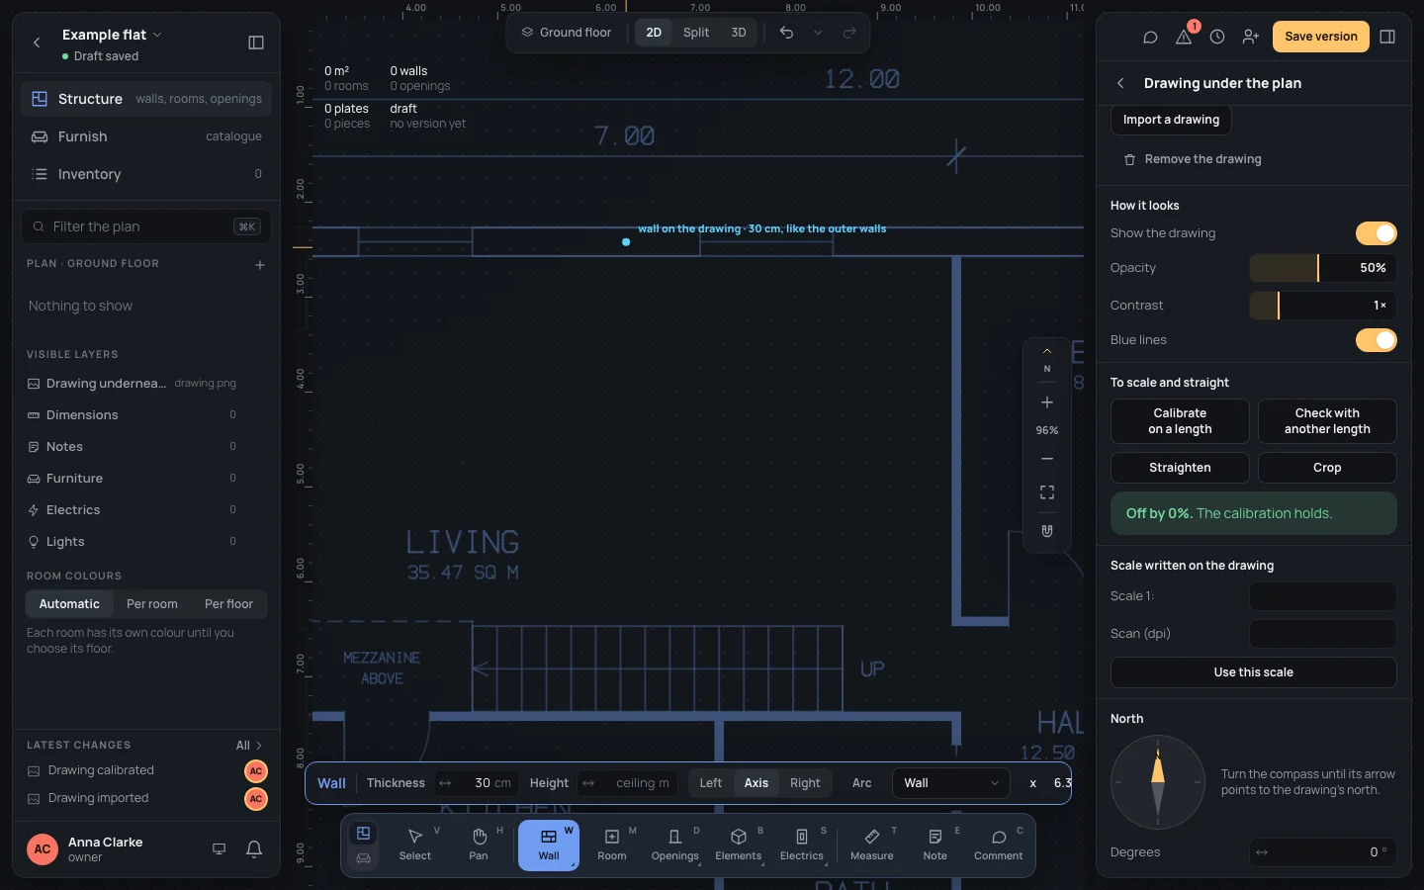1424x890 pixels.
Task: Fit plan to screen icon
Action: coord(1047,492)
